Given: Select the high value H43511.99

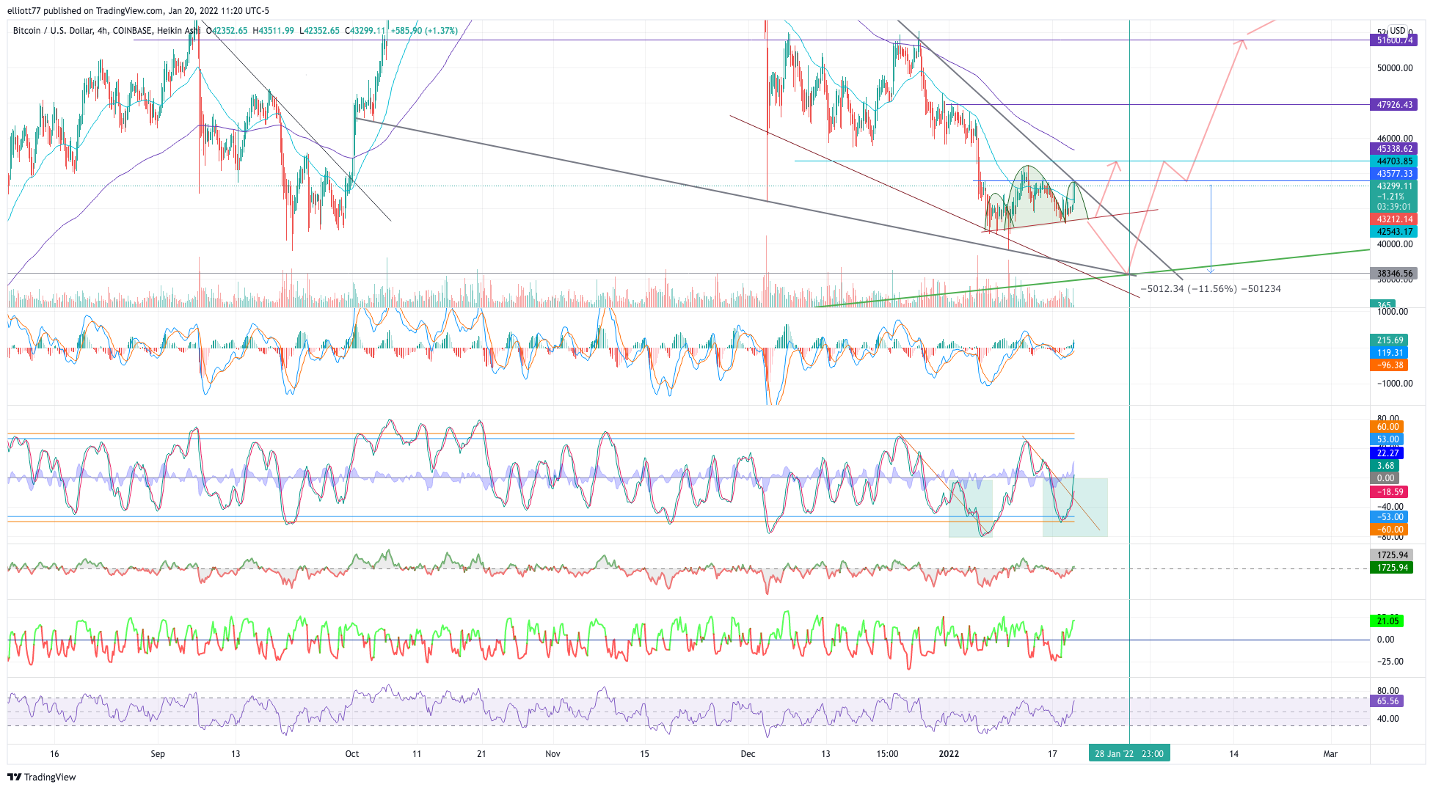Looking at the screenshot, I should coord(274,31).
